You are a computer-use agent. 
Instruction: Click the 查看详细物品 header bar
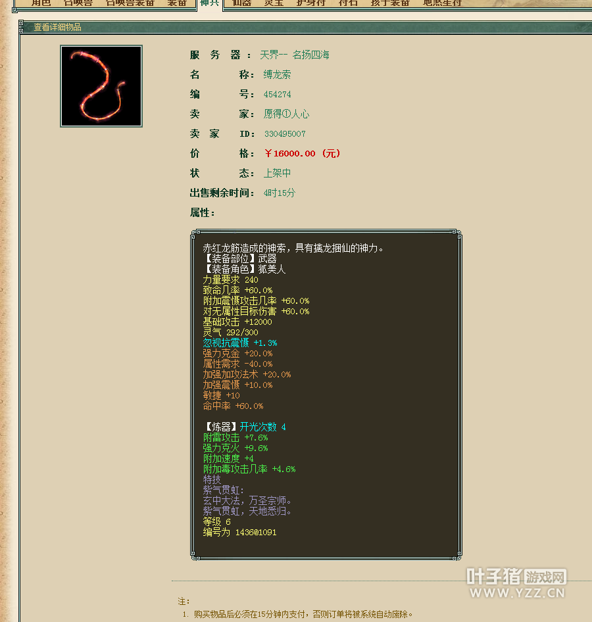tap(58, 27)
